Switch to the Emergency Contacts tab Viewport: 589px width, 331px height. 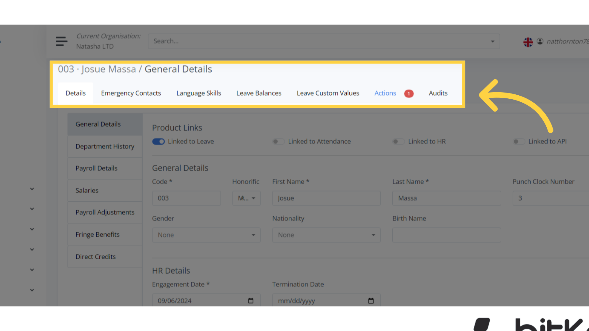[x=131, y=93]
